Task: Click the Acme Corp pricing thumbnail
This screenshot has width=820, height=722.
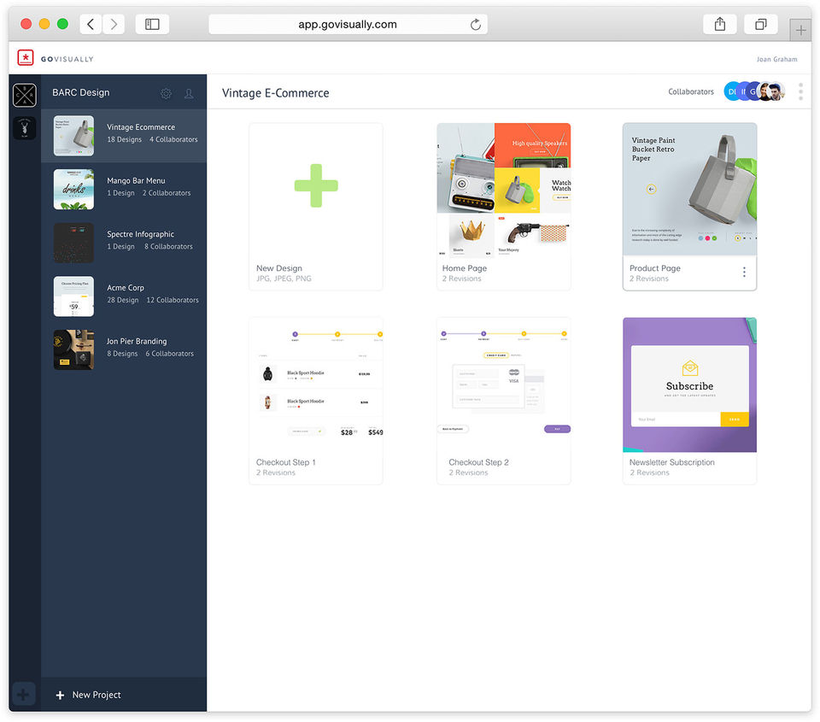Action: click(73, 296)
